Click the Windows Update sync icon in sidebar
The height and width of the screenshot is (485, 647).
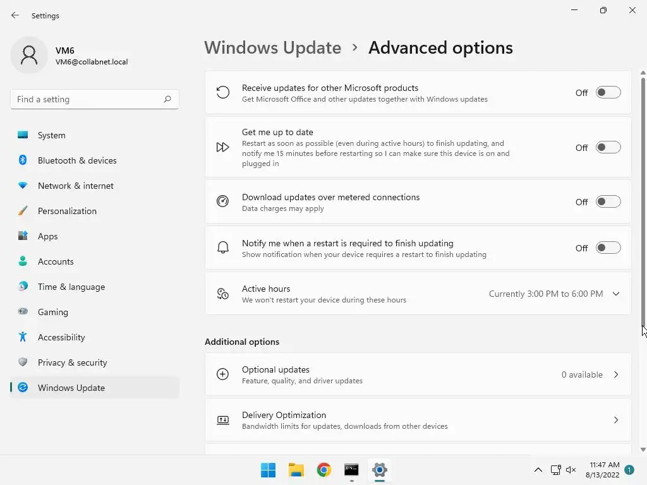tap(23, 387)
